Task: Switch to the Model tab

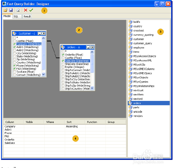Action: coord(7,16)
